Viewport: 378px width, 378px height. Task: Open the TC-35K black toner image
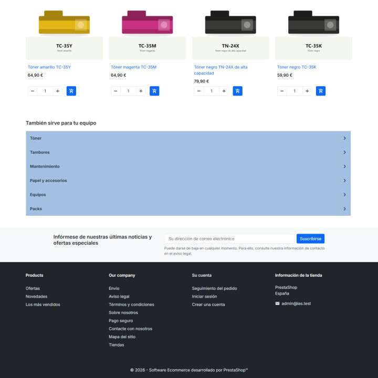pyautogui.click(x=313, y=30)
